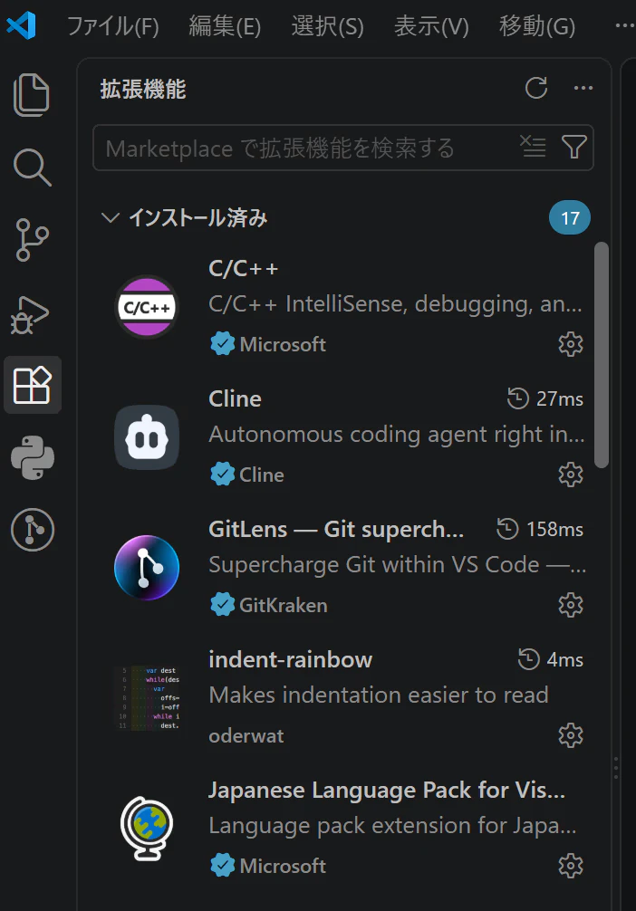
Task: Open the 選択(S) menu
Action: (327, 26)
